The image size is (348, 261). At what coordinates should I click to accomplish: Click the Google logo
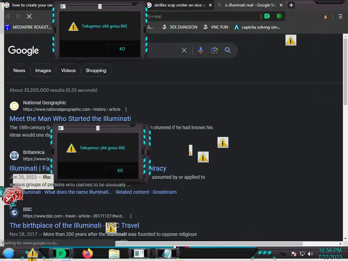click(x=23, y=51)
